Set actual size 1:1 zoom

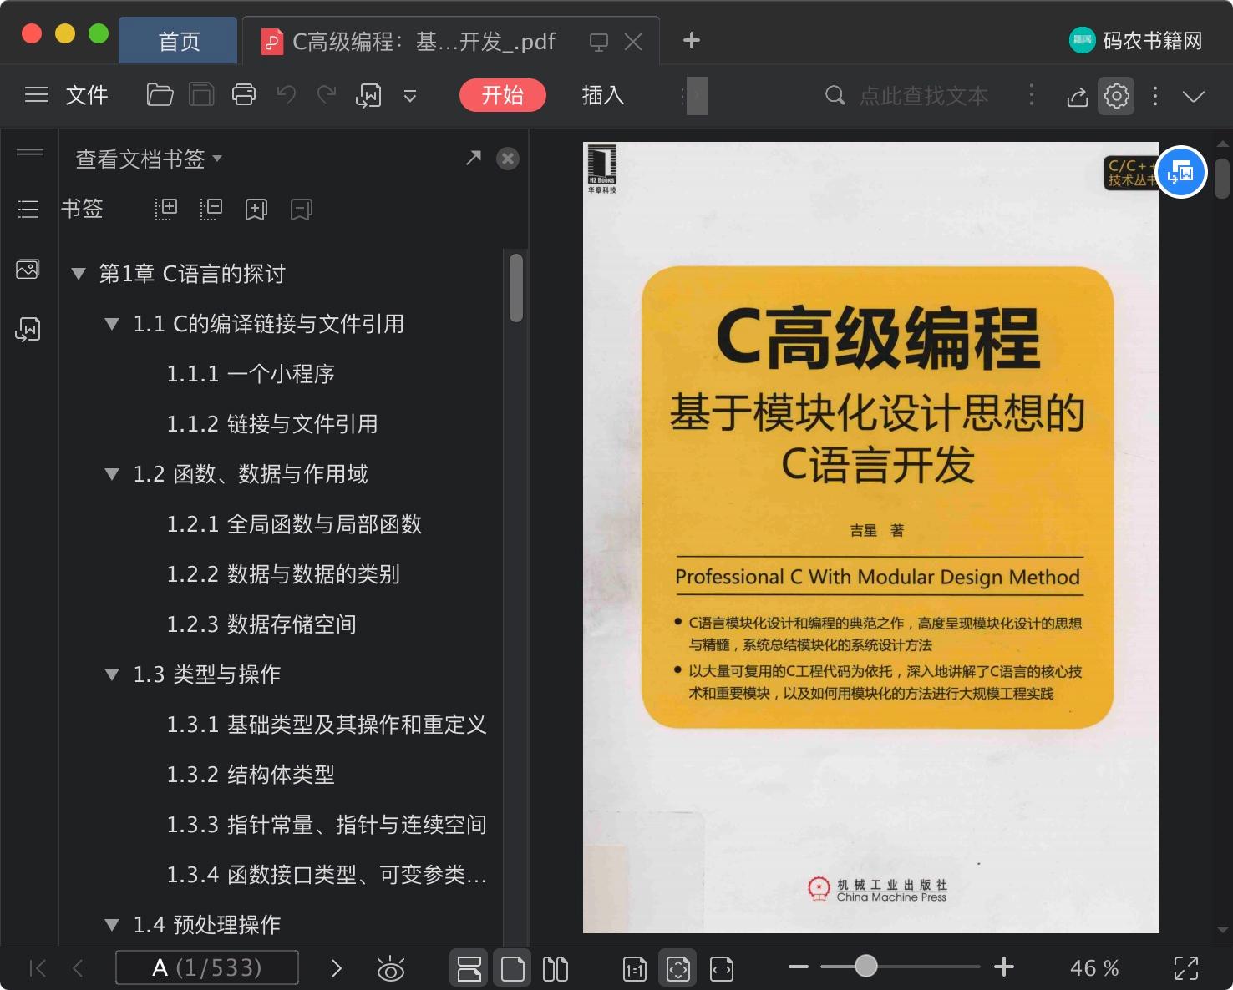pos(635,968)
